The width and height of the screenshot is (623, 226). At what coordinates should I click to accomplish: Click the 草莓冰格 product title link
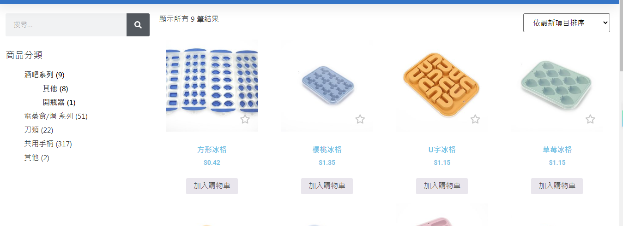pyautogui.click(x=557, y=150)
